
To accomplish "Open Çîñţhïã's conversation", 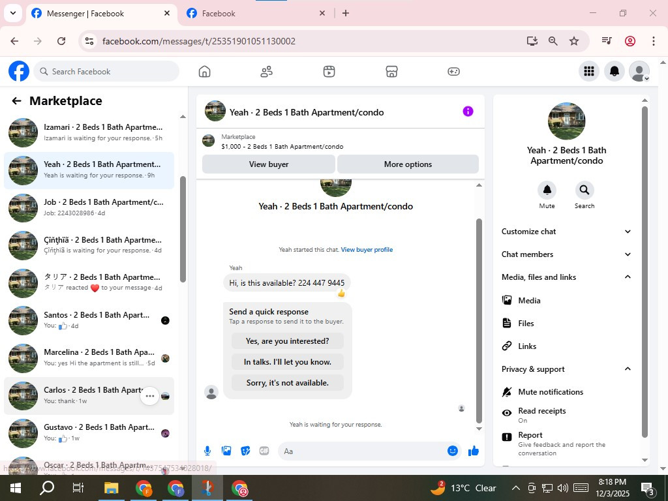I will pyautogui.click(x=89, y=245).
